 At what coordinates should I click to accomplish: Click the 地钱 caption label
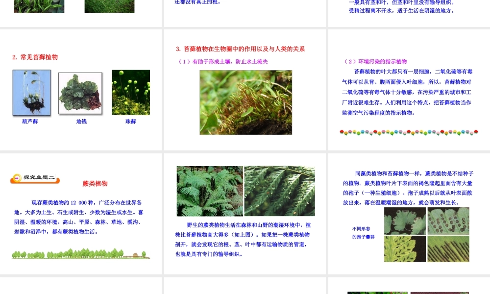tap(81, 122)
